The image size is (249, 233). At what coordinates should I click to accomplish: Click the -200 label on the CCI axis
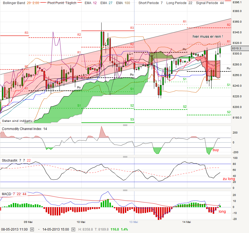[235, 152]
